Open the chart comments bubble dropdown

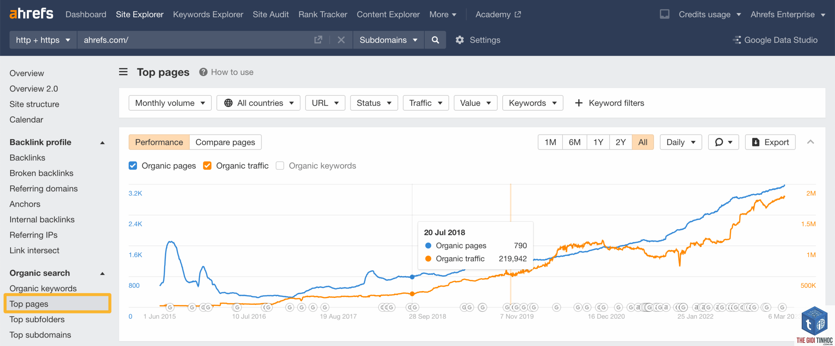pos(723,142)
